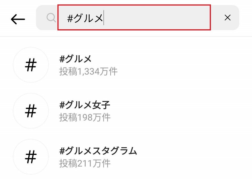Click the 投稿1,334万件 post count
This screenshot has height=180, width=252.
(x=88, y=72)
